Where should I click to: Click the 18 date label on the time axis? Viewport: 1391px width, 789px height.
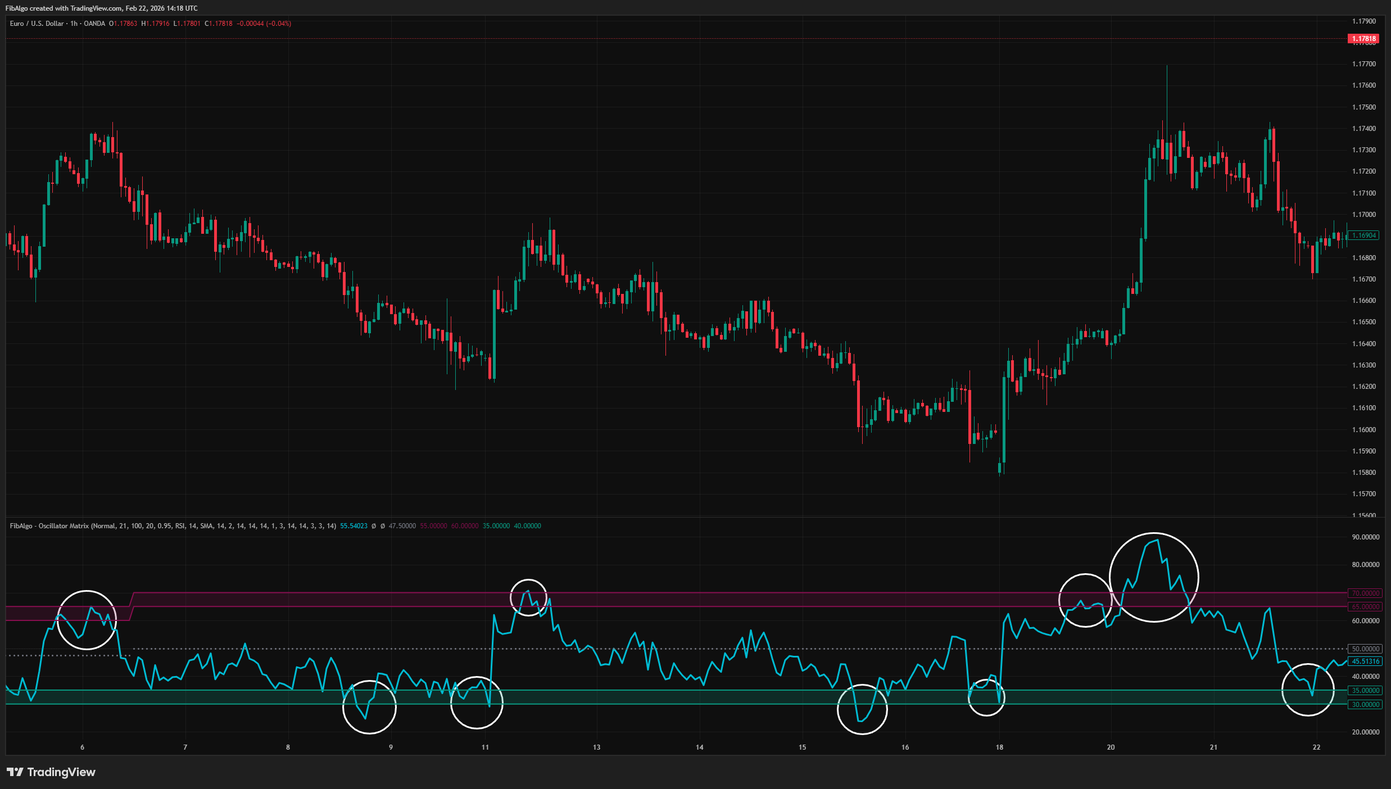[999, 747]
